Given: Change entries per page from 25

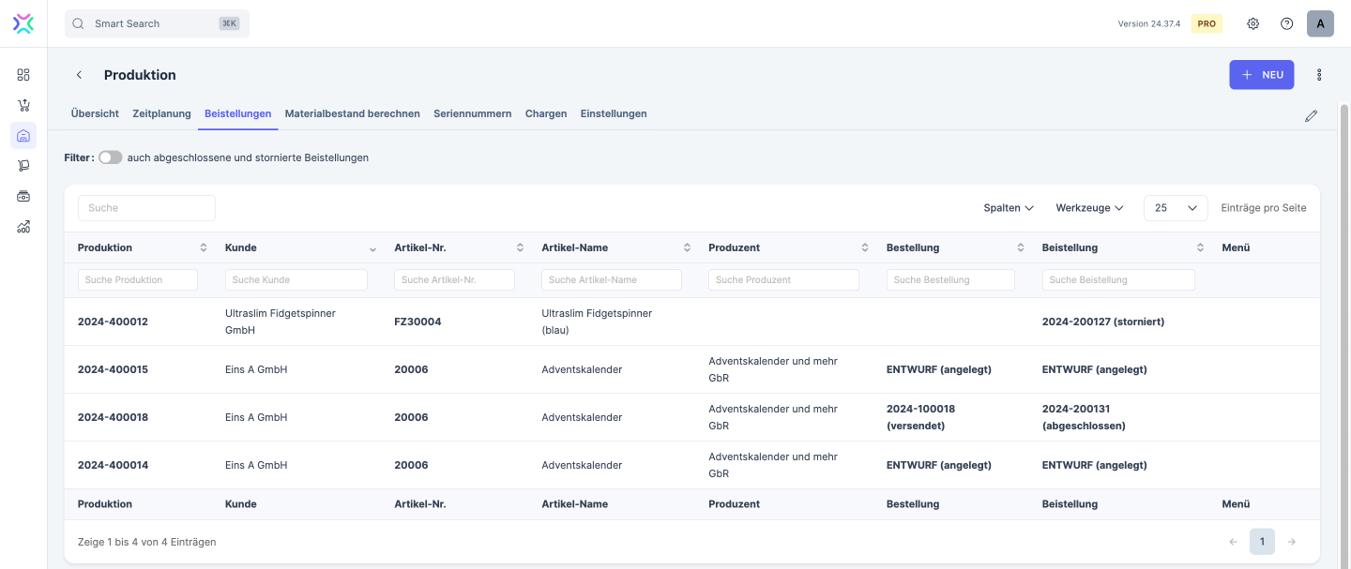Looking at the screenshot, I should click(1176, 208).
